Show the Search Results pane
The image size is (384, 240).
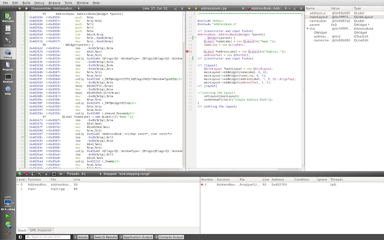click(x=104, y=237)
